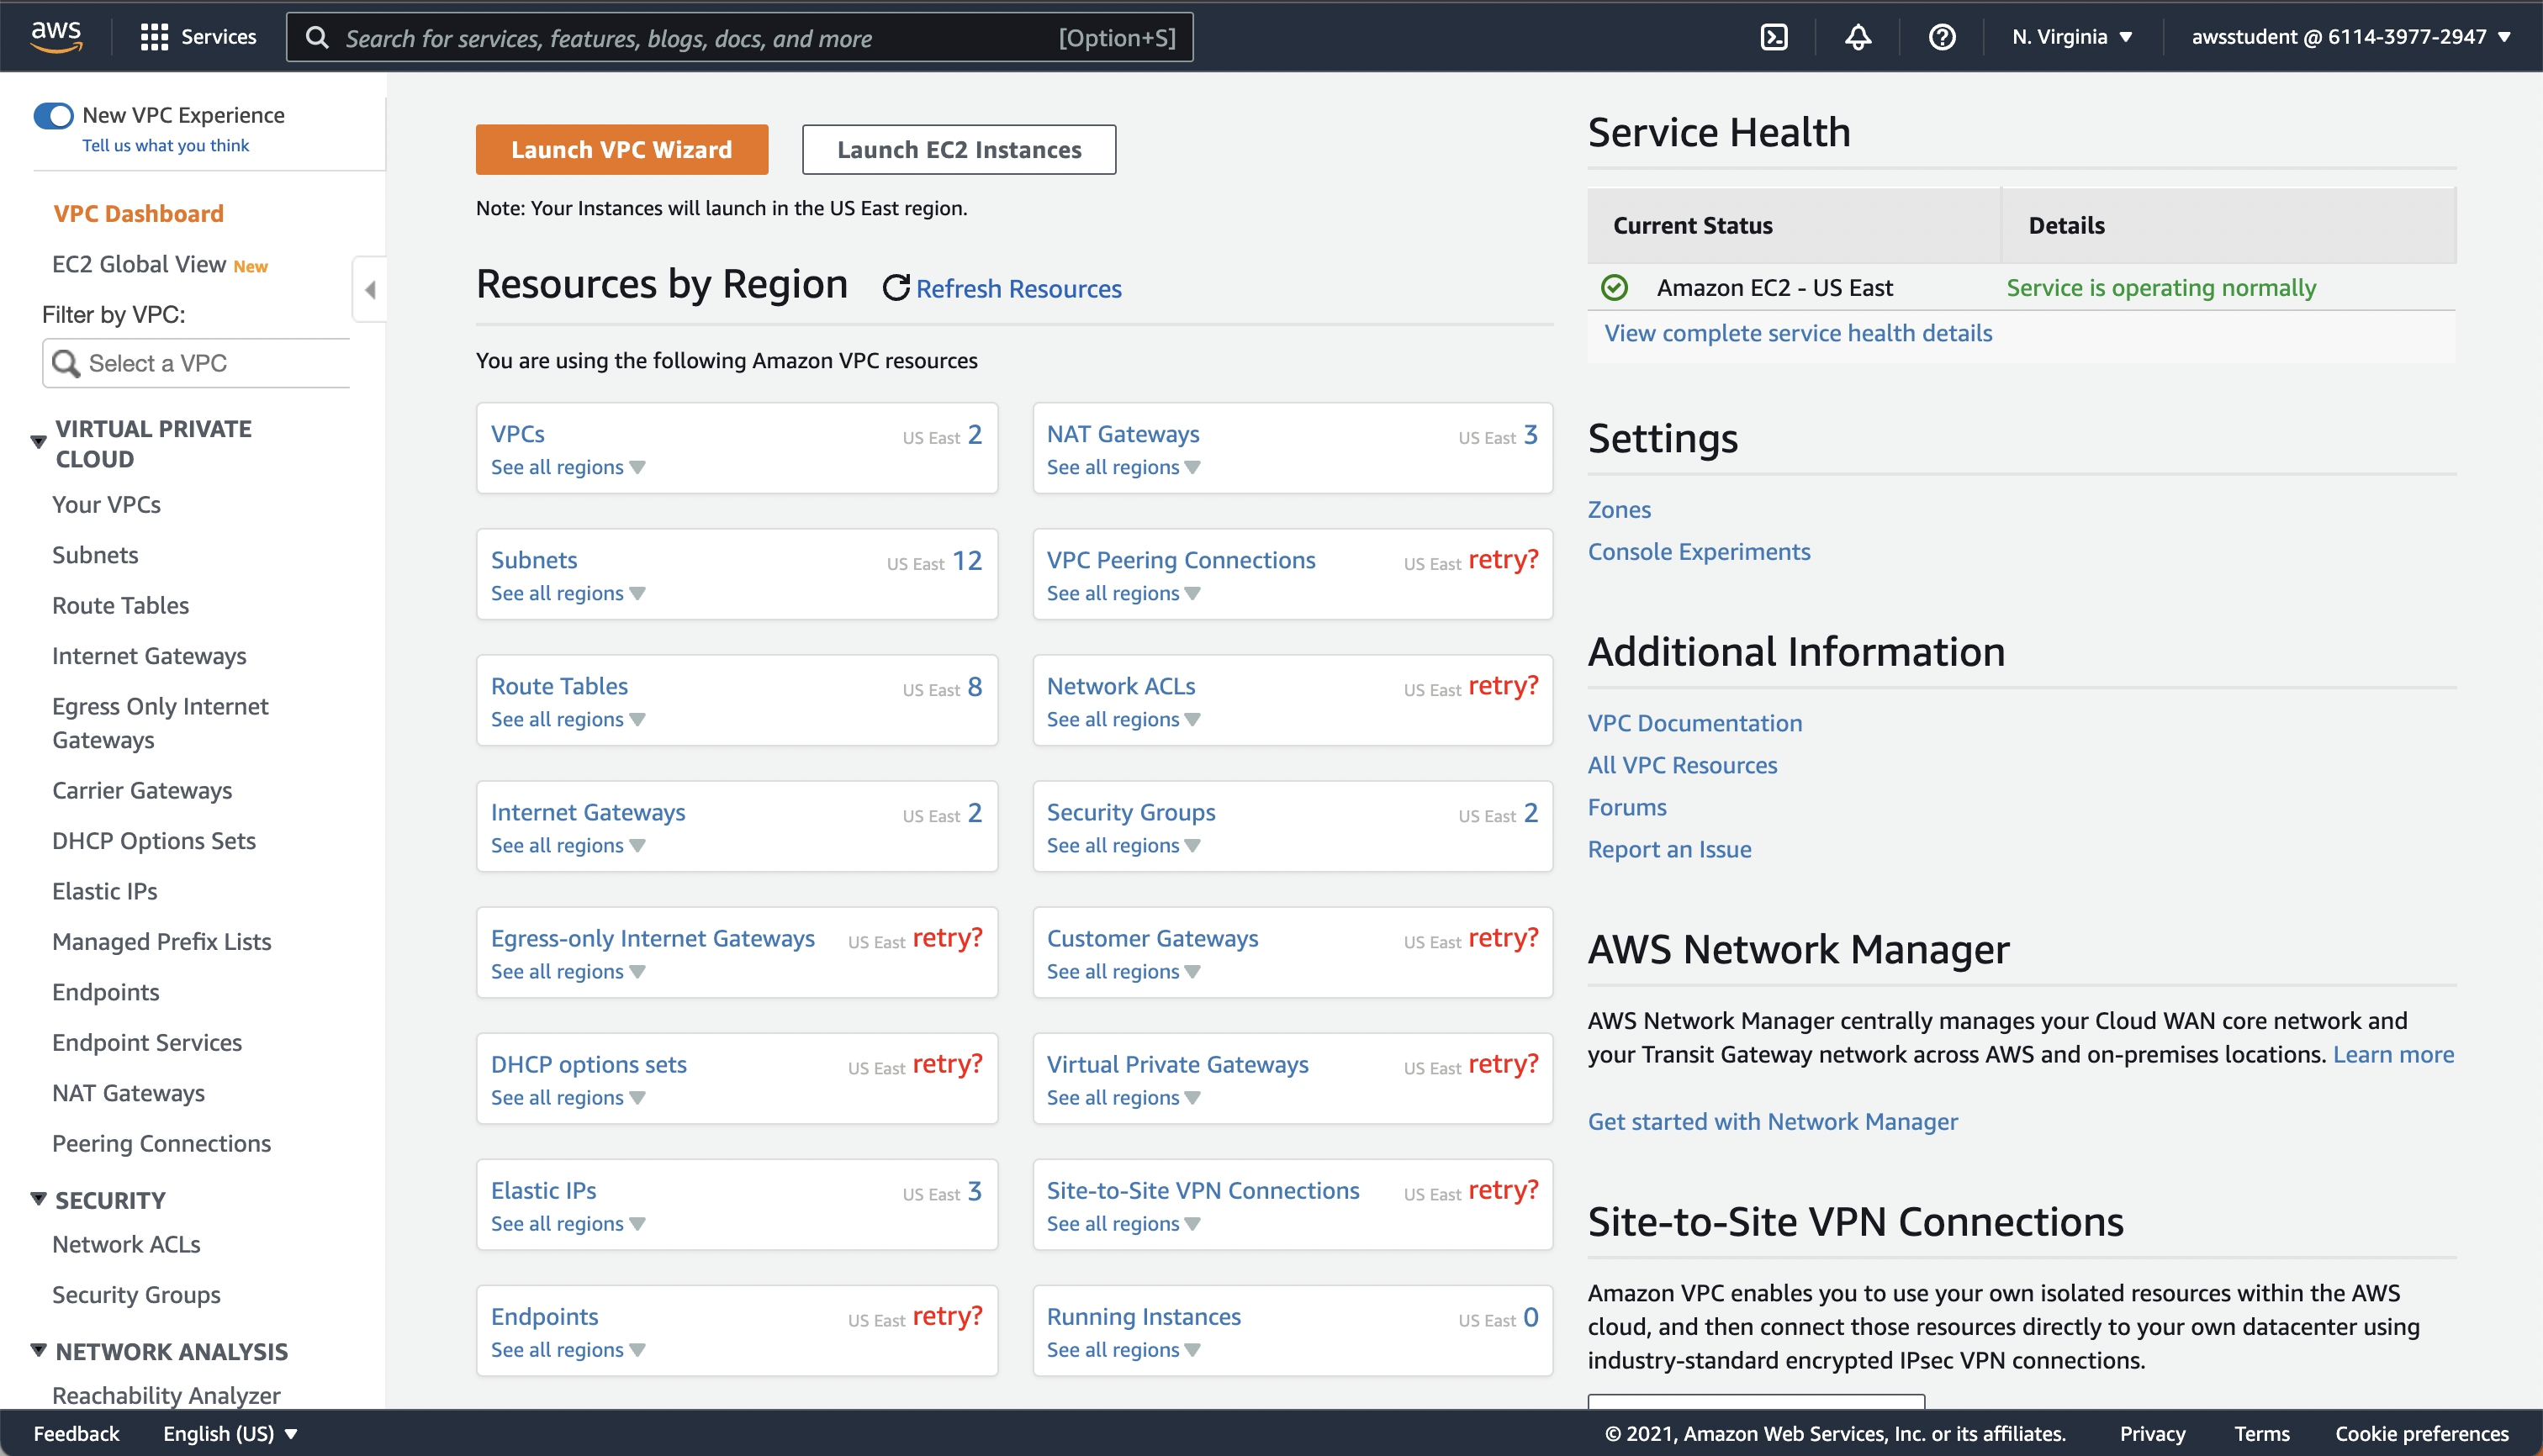Screen dimensions: 2543x1456
Task: Open the Forums link
Action: coord(1626,806)
